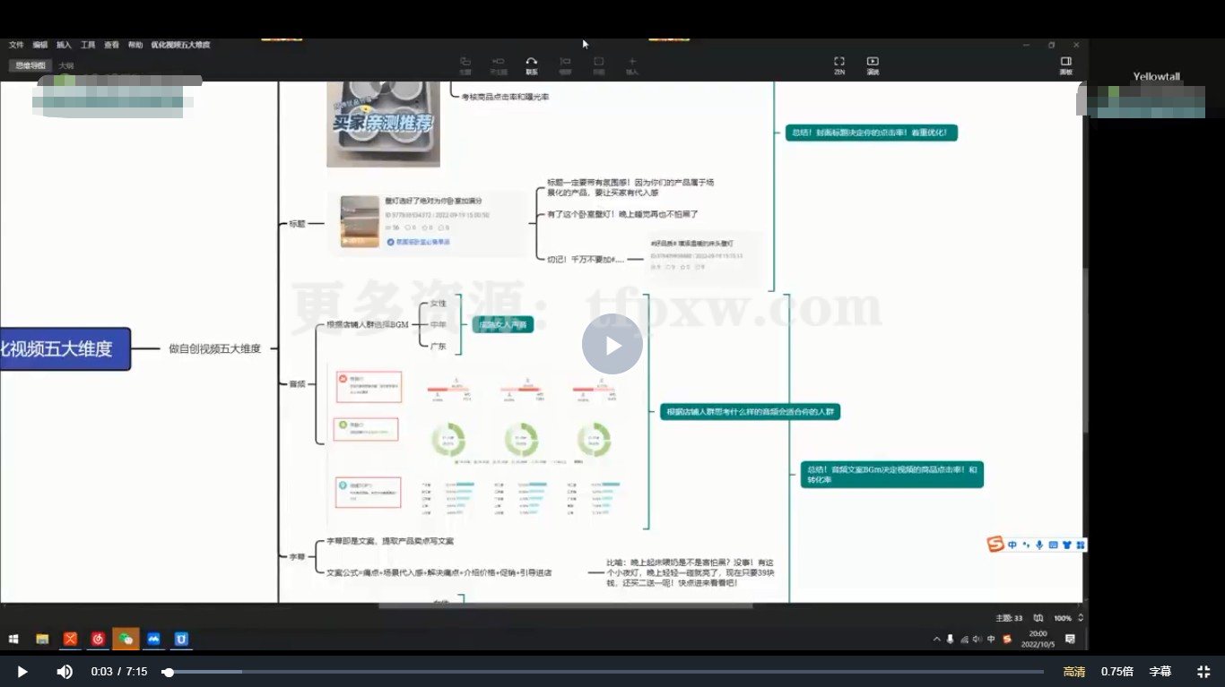This screenshot has width=1225, height=687.
Task: Open the 文件 menu
Action: (x=16, y=45)
